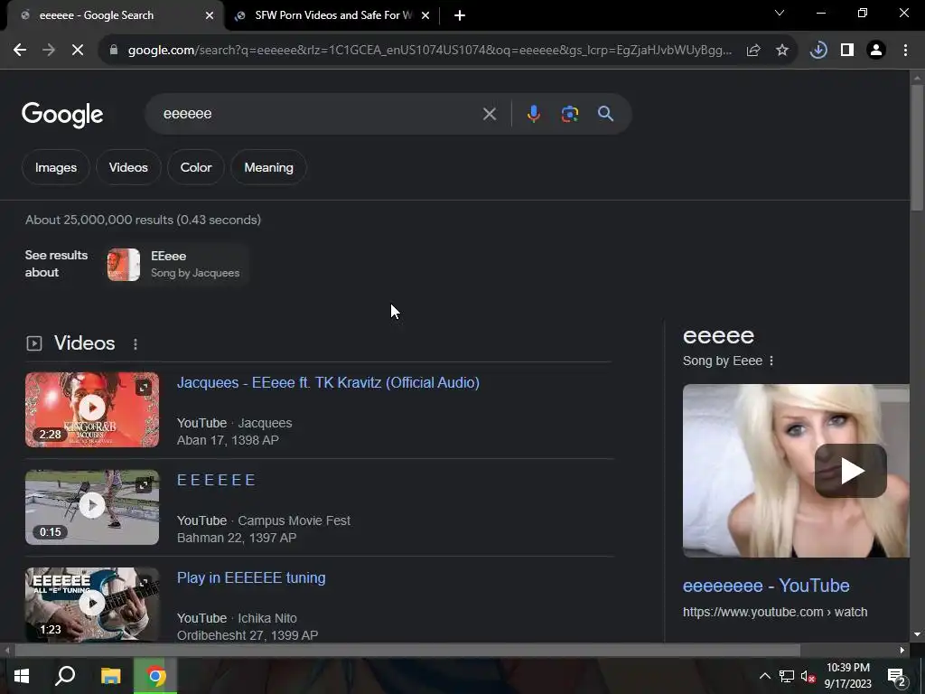Play the Jacquees video thumbnail
This screenshot has width=925, height=694.
[x=92, y=408]
